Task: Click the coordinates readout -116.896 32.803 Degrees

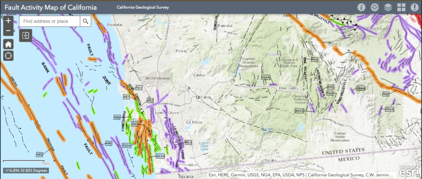Action: click(26, 170)
